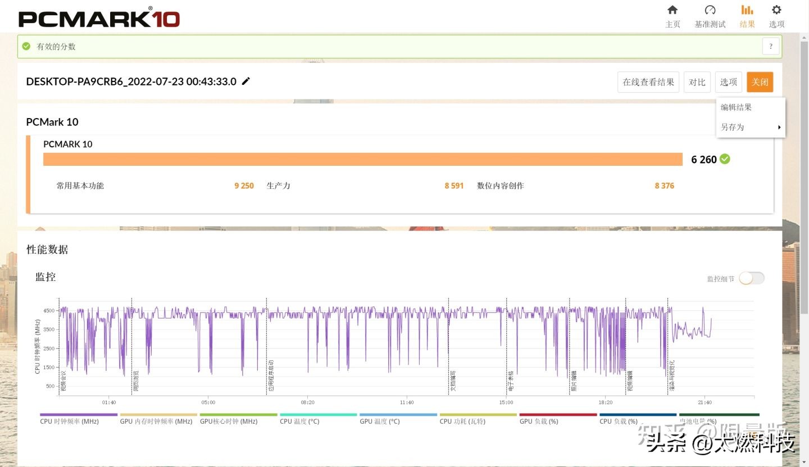Toggle GPU temperature (GPU 温度) legend series
This screenshot has height=467, width=809.
click(380, 421)
